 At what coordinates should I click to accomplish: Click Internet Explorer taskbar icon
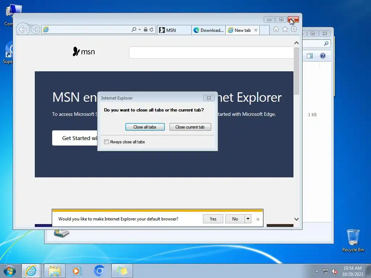[x=31, y=271]
